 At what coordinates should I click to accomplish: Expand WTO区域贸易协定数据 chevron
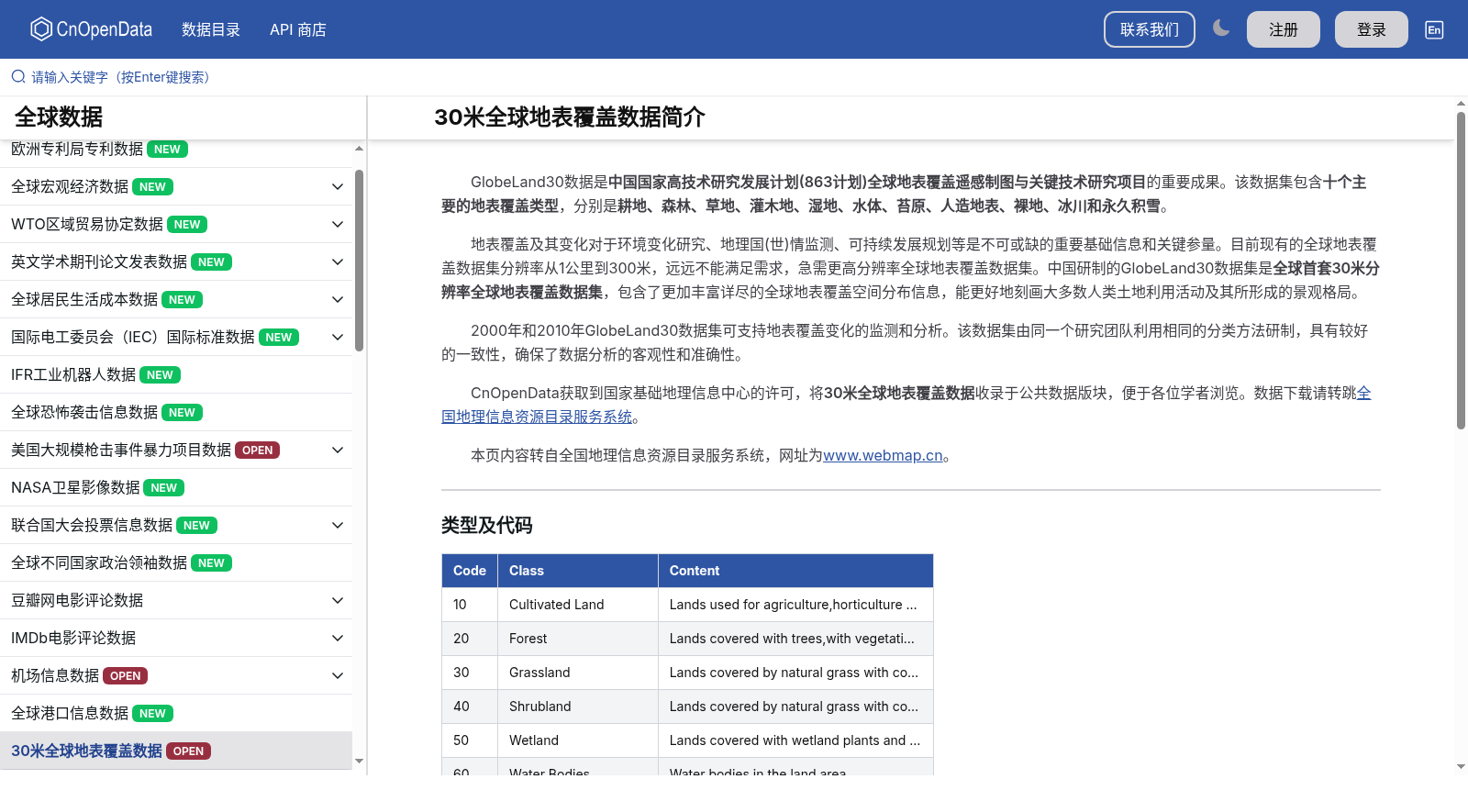(x=338, y=224)
